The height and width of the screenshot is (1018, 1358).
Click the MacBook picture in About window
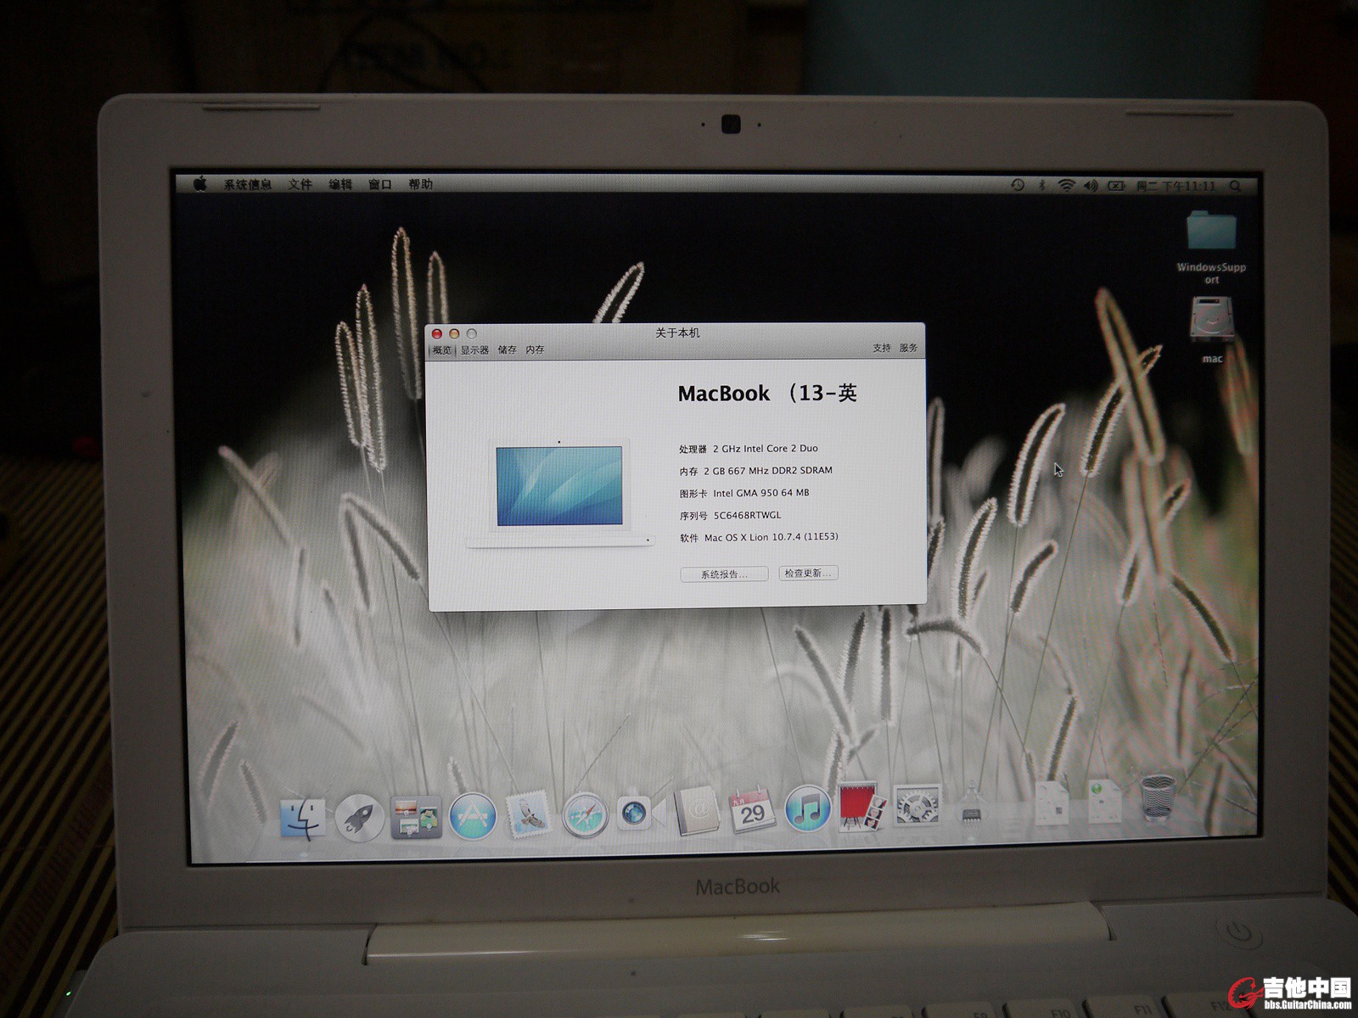click(559, 494)
